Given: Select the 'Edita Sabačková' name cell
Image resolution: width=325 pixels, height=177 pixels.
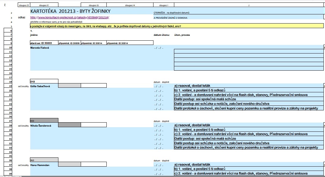Looking at the screenshot, I should [x=40, y=86].
